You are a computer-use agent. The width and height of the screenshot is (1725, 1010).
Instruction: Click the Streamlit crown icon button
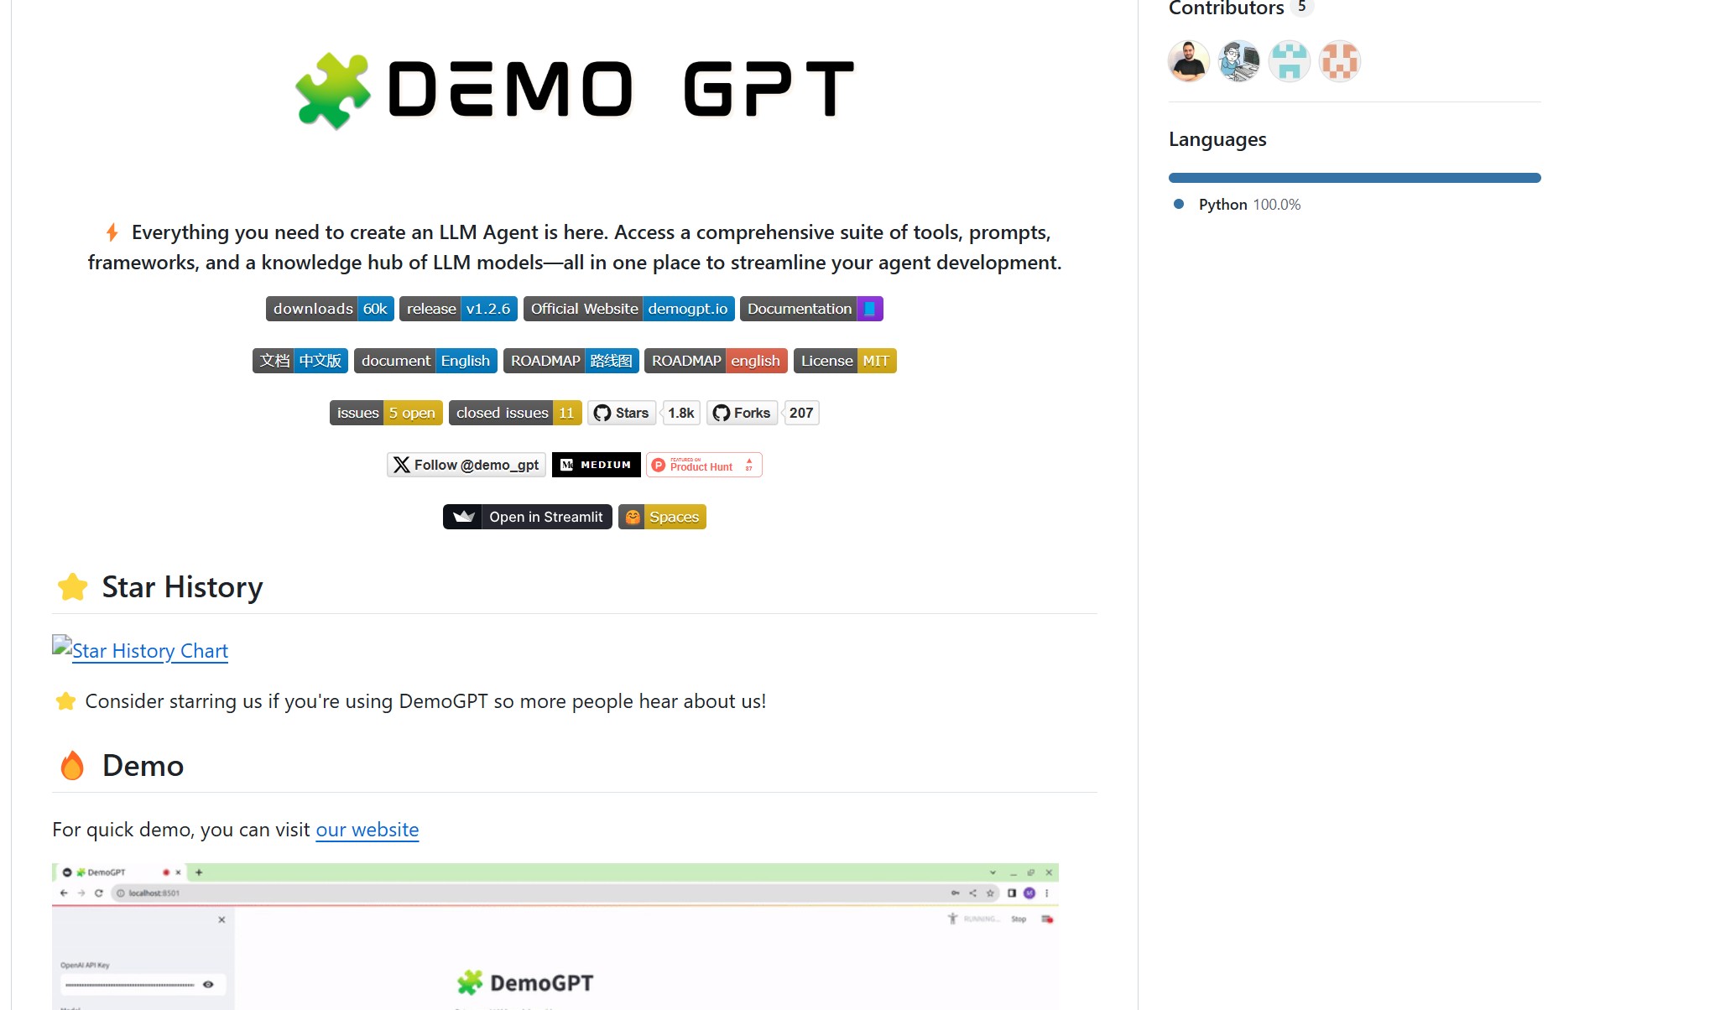coord(463,516)
